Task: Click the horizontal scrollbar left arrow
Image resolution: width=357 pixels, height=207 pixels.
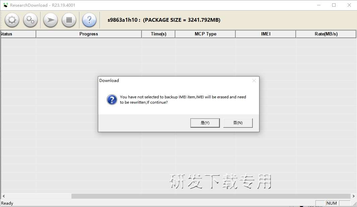Action: [4, 196]
